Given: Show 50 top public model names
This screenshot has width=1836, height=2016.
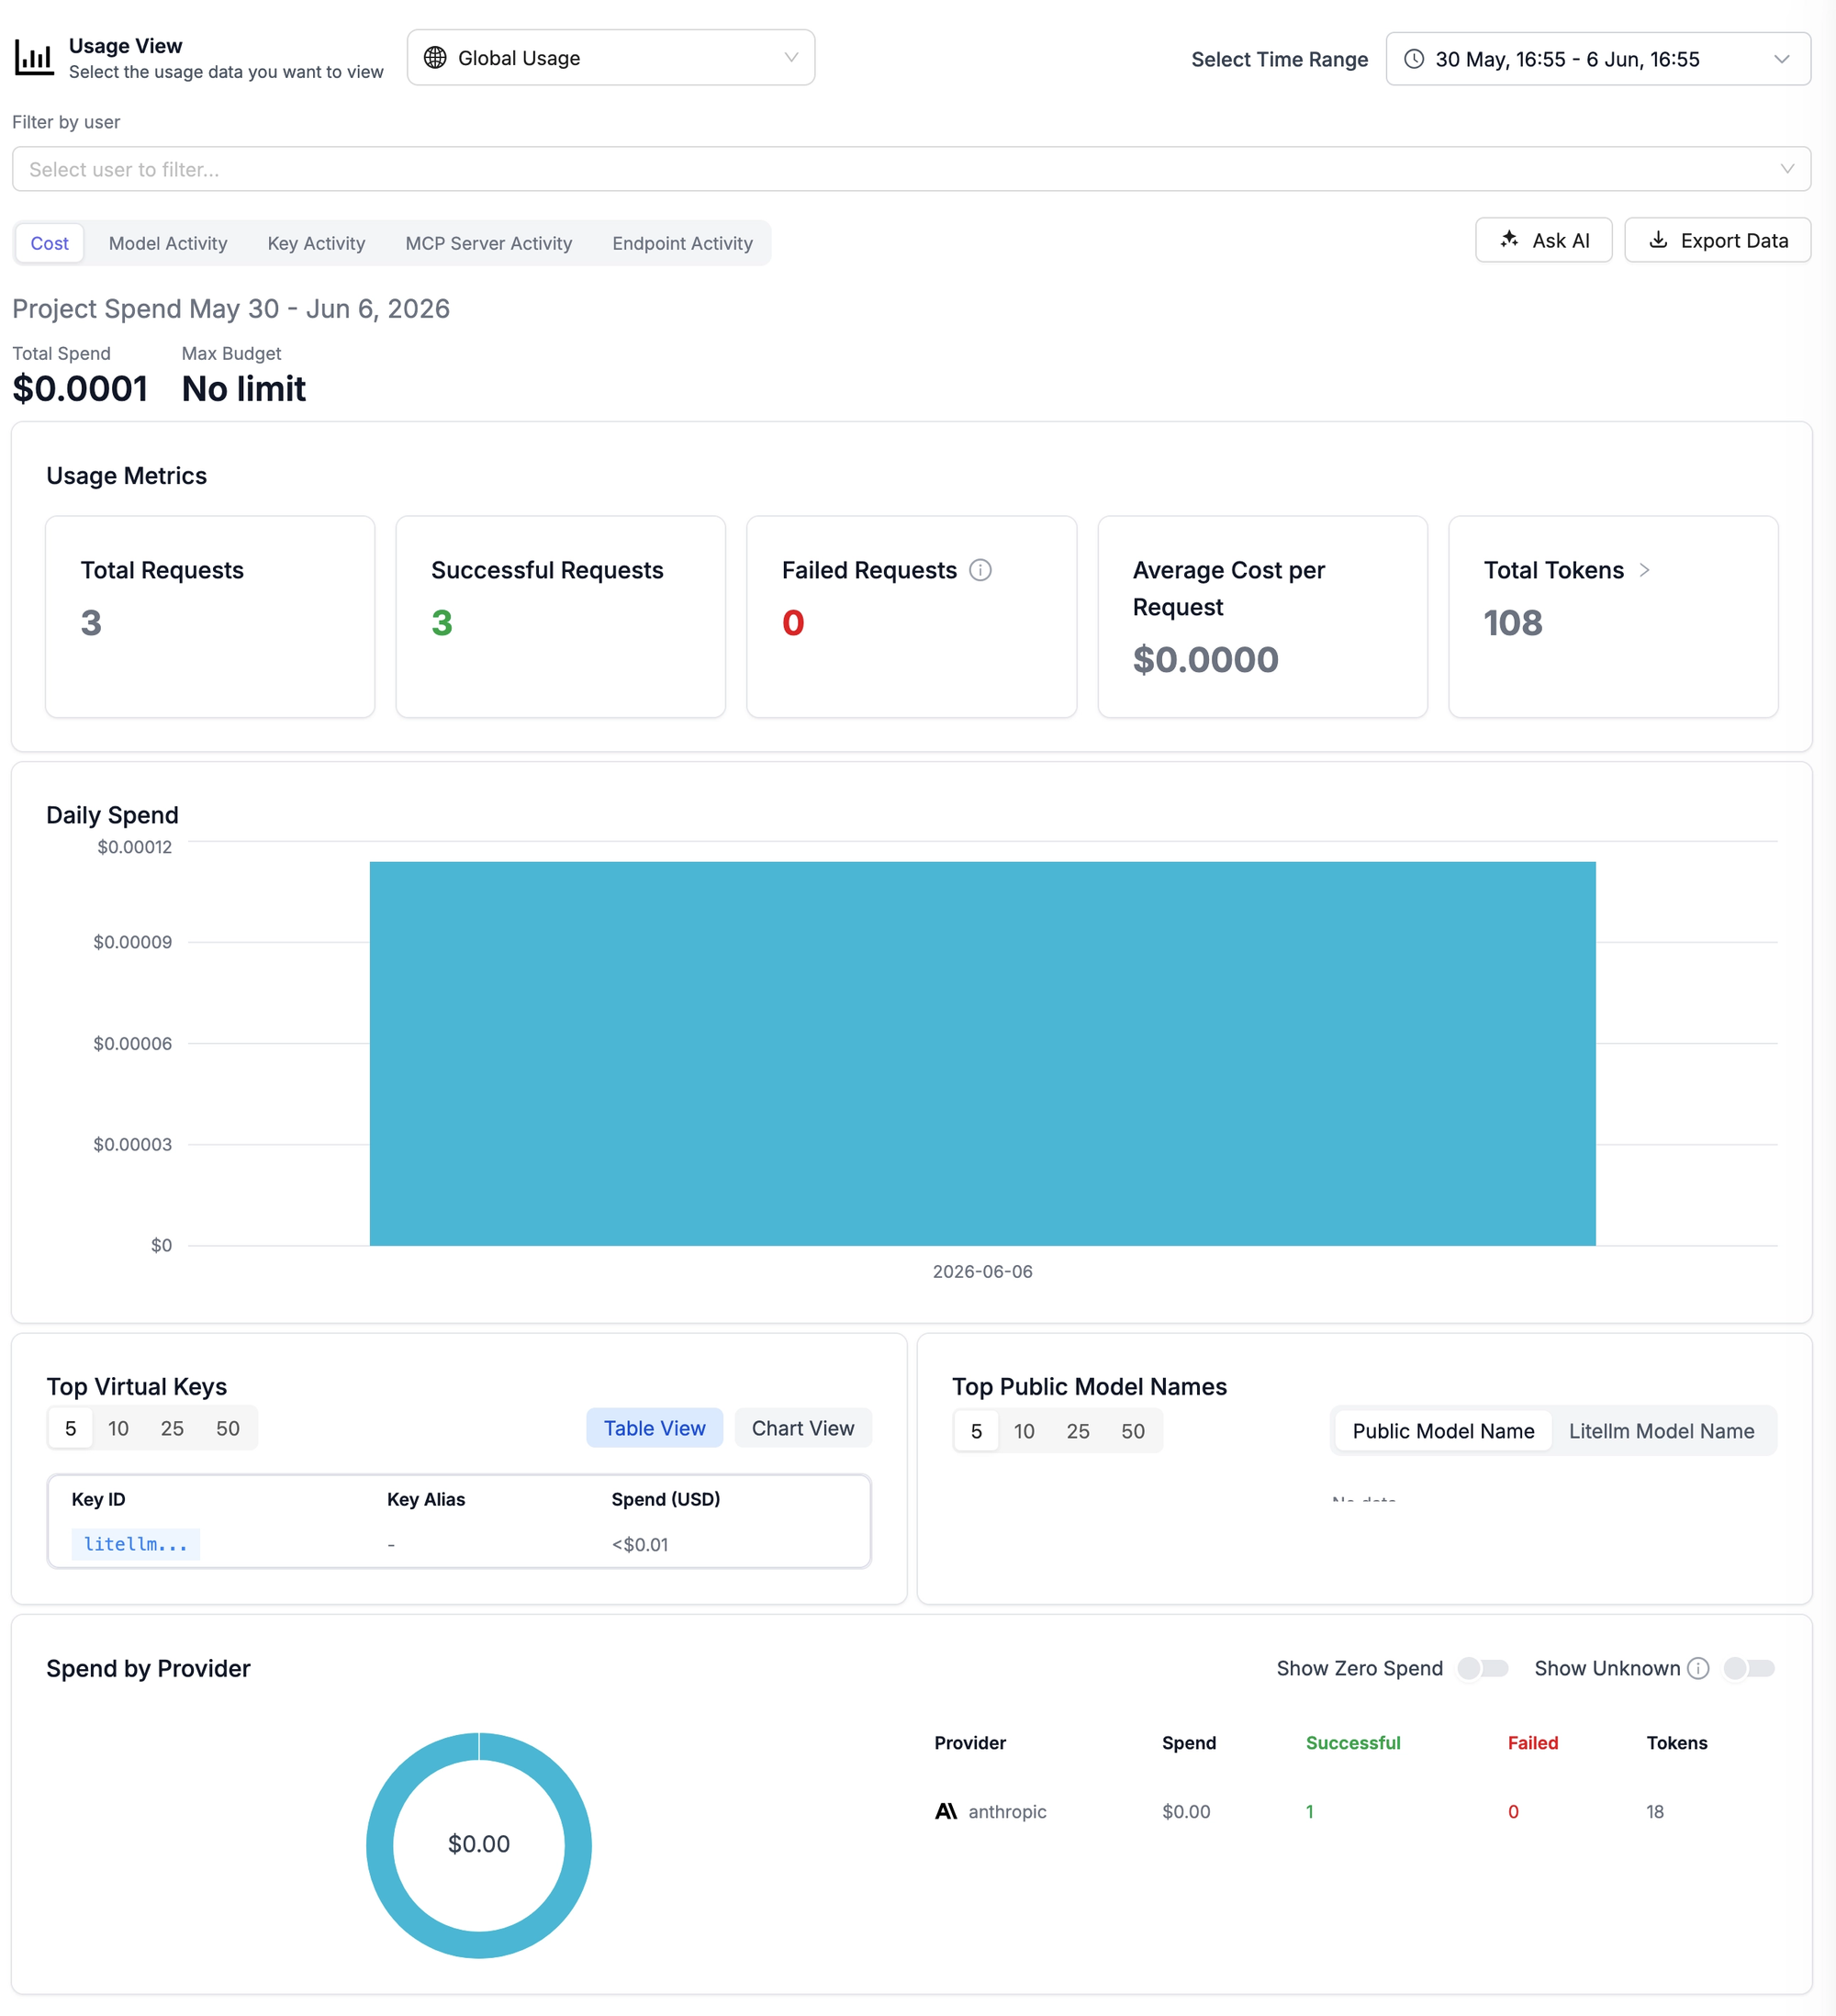Looking at the screenshot, I should pyautogui.click(x=1133, y=1431).
